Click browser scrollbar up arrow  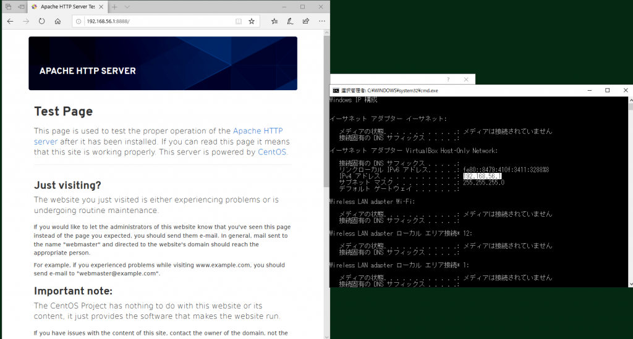pos(326,33)
